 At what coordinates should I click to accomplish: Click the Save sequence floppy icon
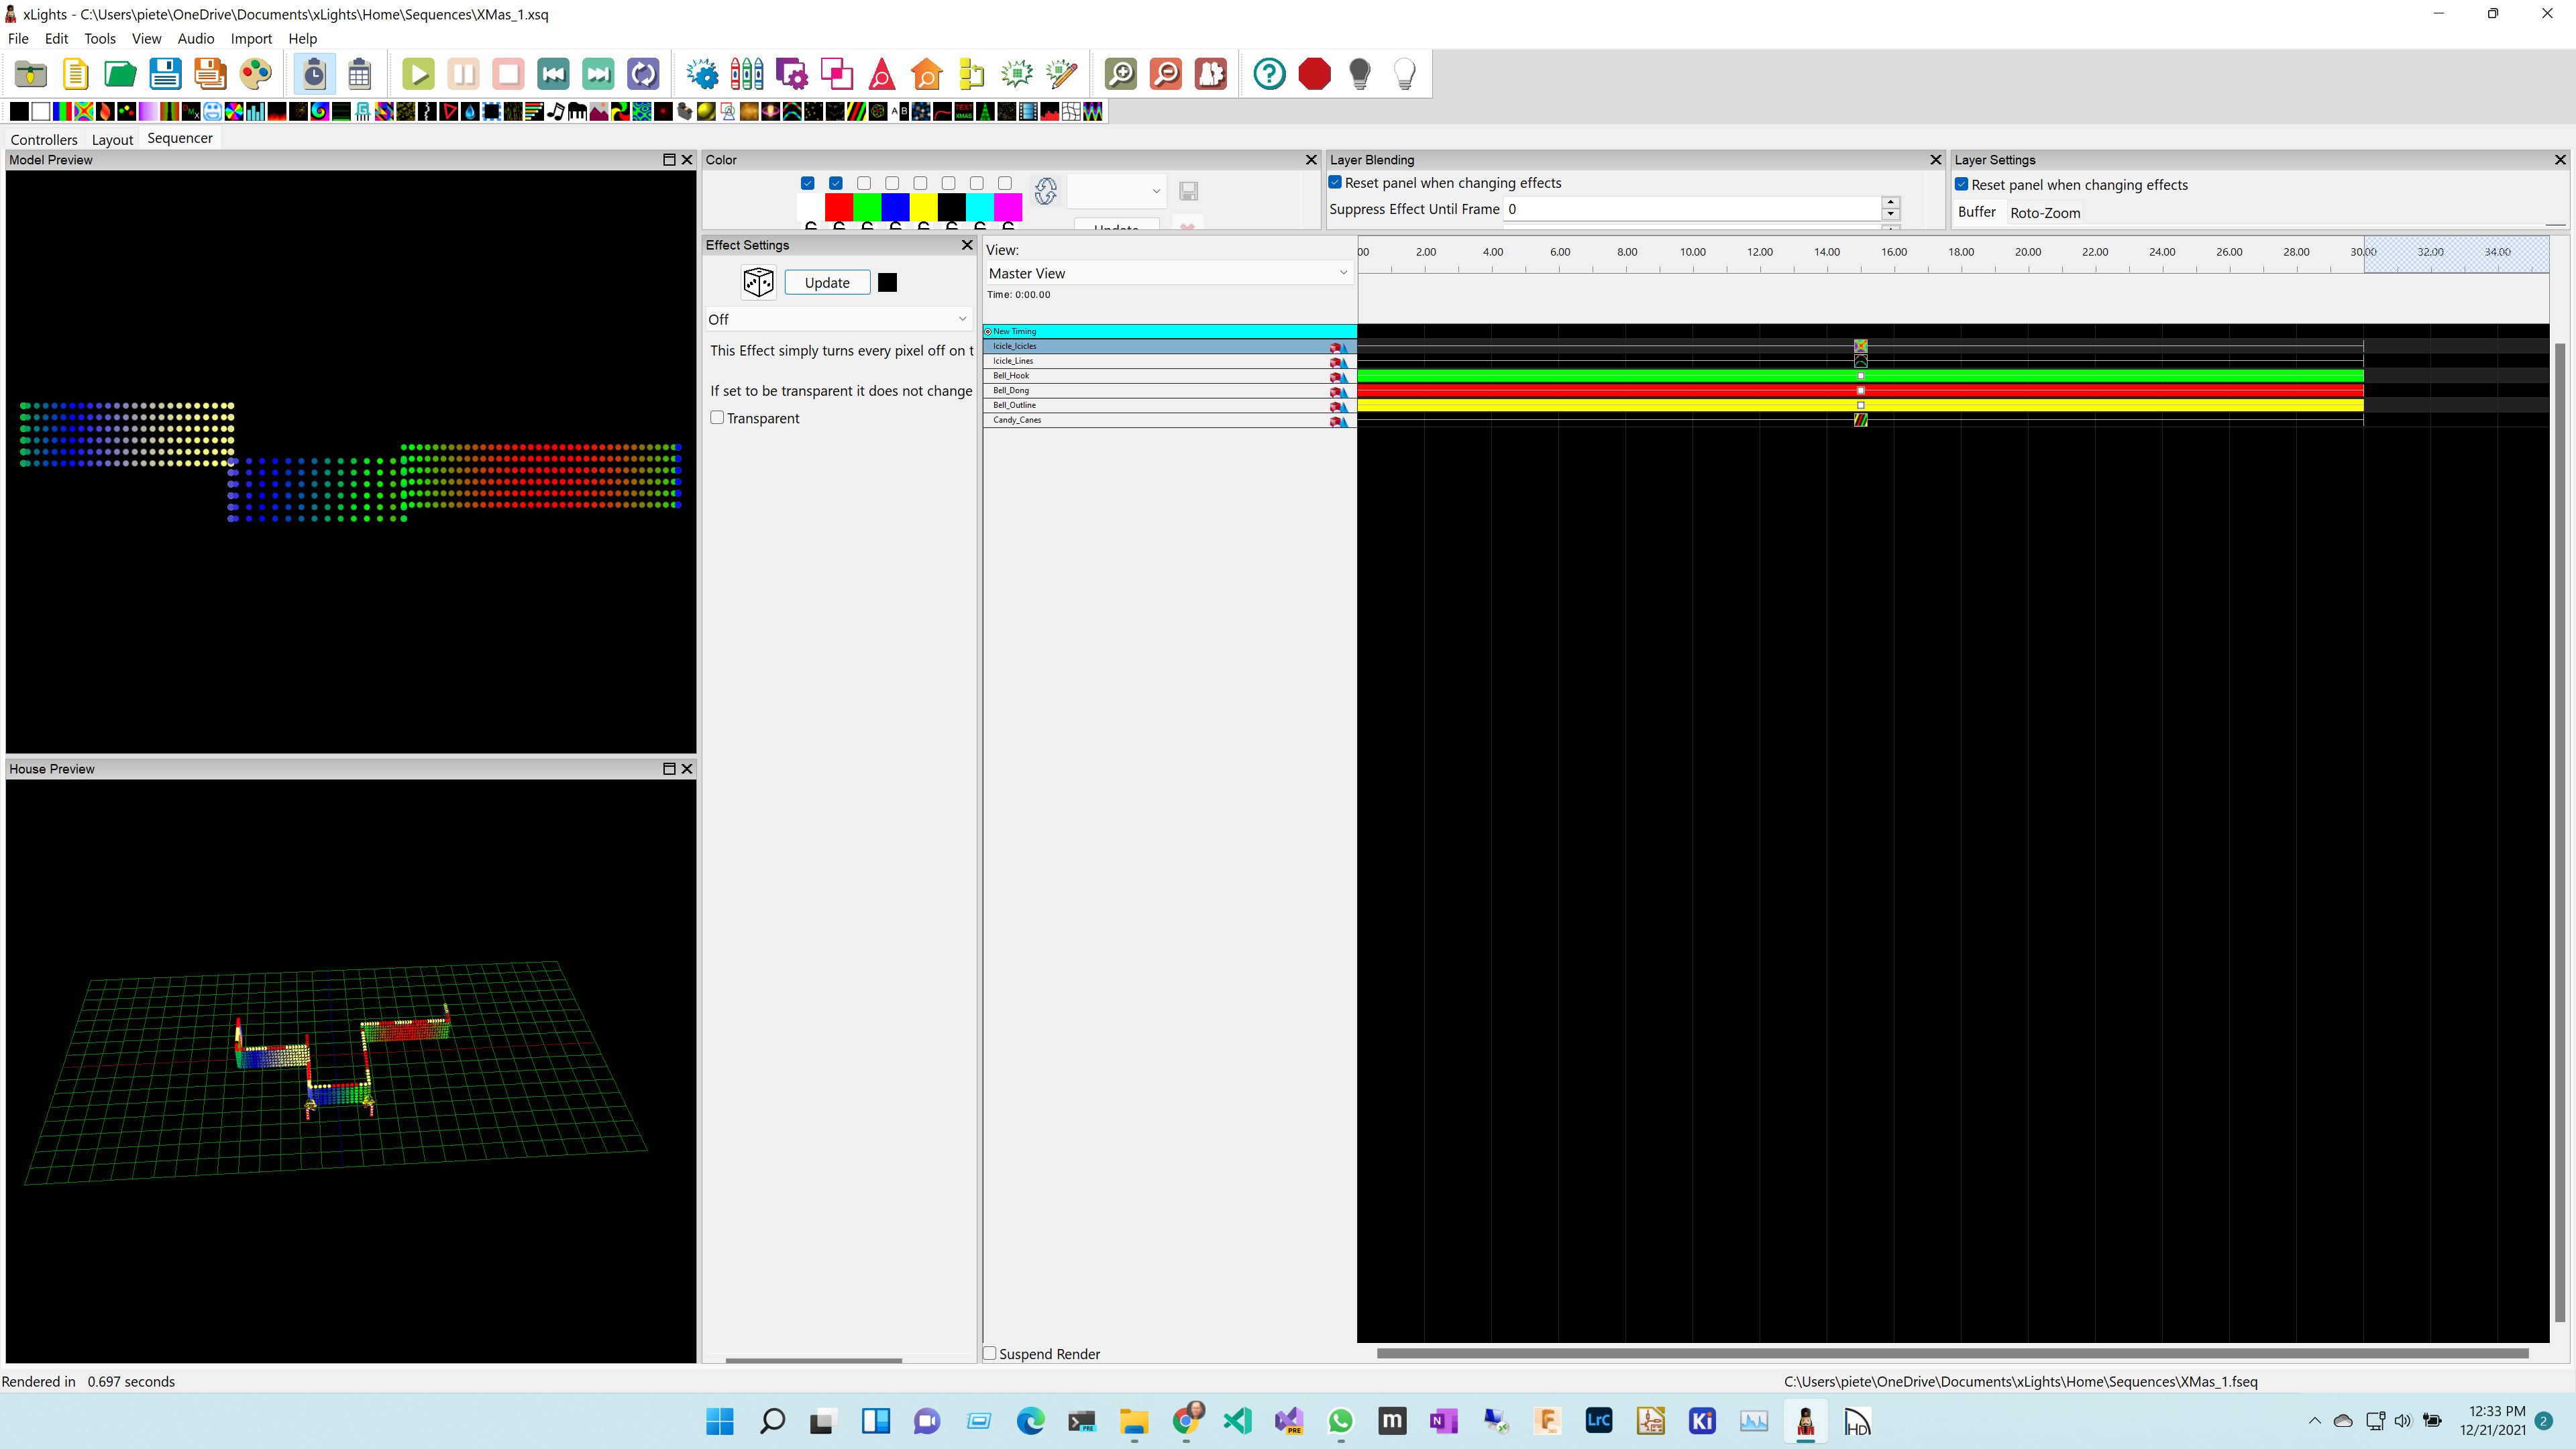click(165, 74)
